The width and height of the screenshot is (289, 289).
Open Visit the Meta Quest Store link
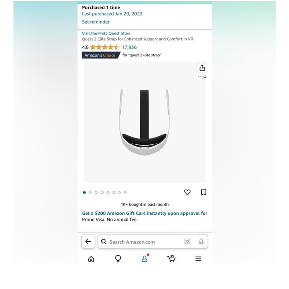[x=106, y=33]
